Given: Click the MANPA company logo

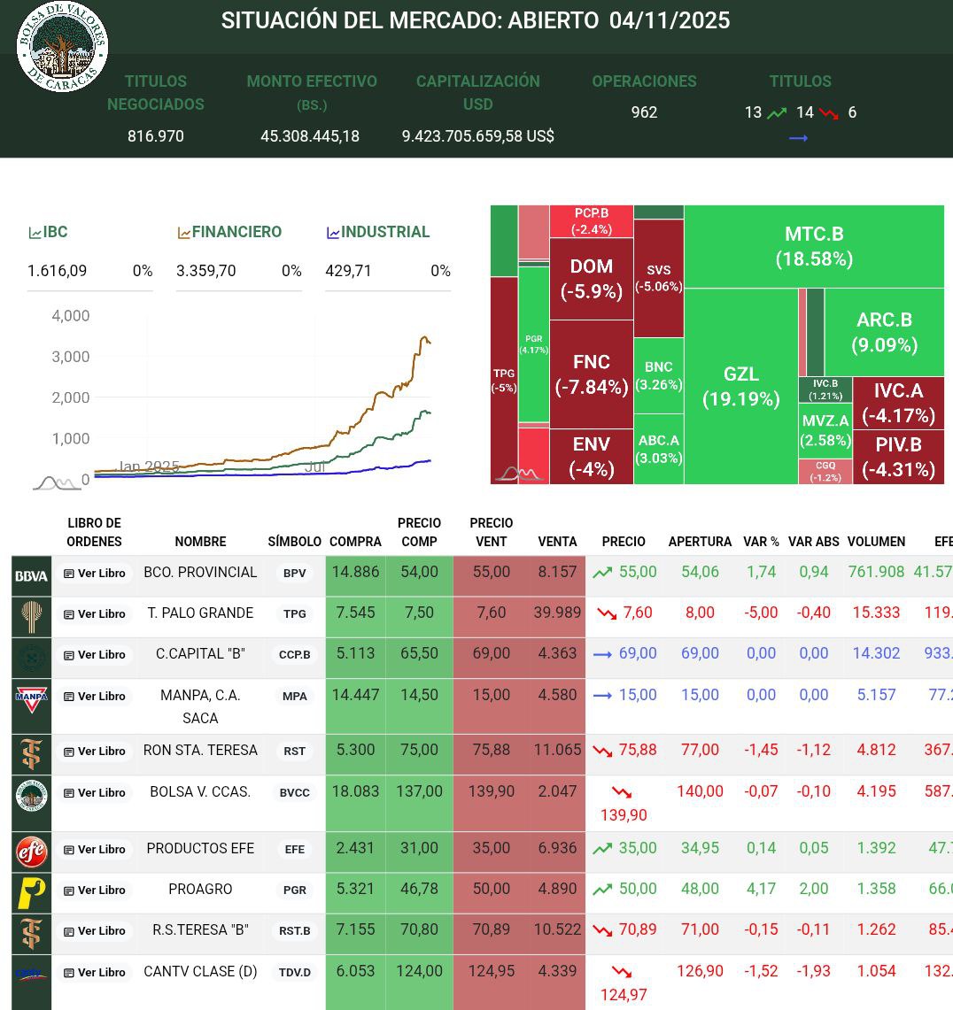Looking at the screenshot, I should (x=31, y=699).
